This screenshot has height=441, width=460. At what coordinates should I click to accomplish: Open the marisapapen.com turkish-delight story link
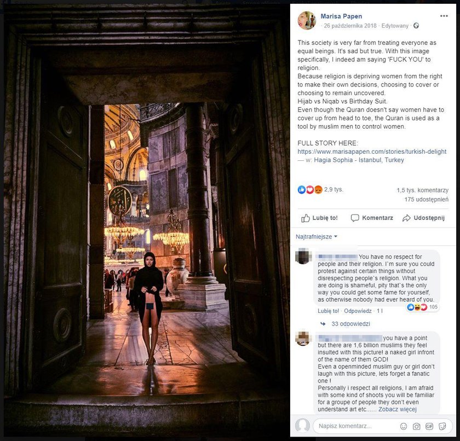tap(372, 152)
